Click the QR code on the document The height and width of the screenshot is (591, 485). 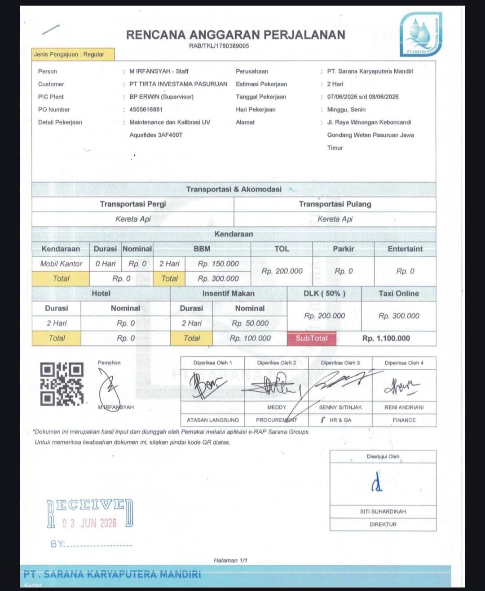(x=62, y=384)
